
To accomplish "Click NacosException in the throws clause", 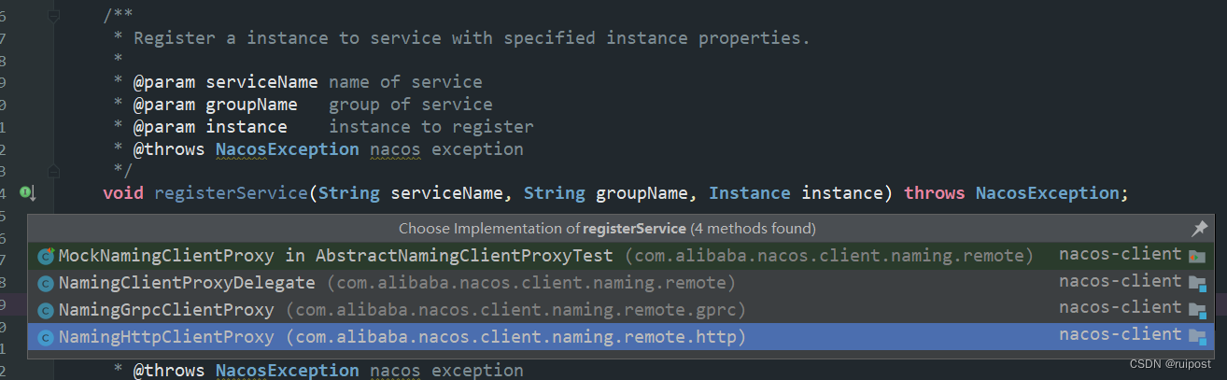I will click(x=1047, y=193).
